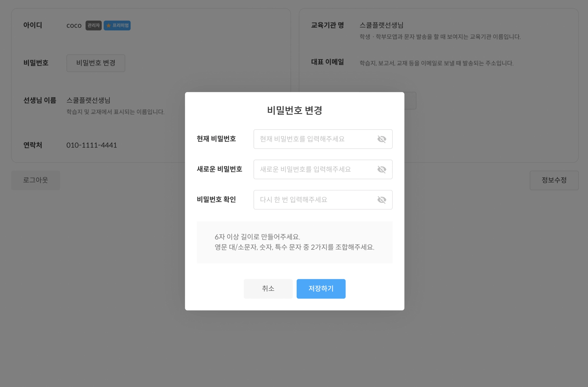Focus the 새로운 비밀번호 input field
588x387 pixels.
click(x=315, y=169)
